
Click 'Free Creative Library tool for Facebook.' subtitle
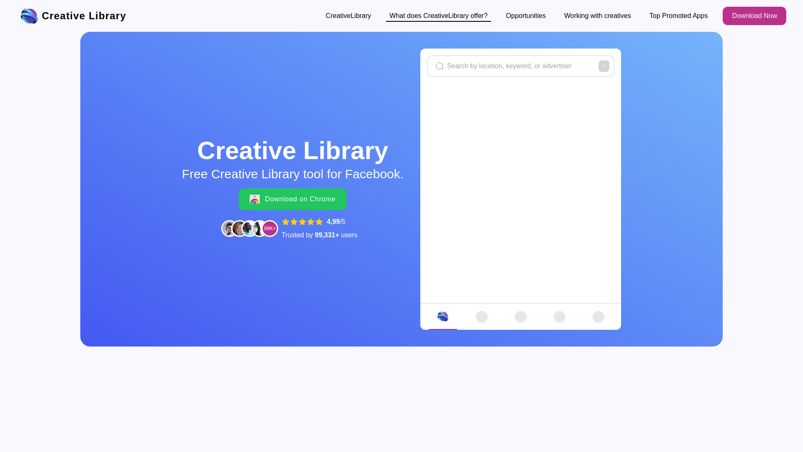click(293, 174)
